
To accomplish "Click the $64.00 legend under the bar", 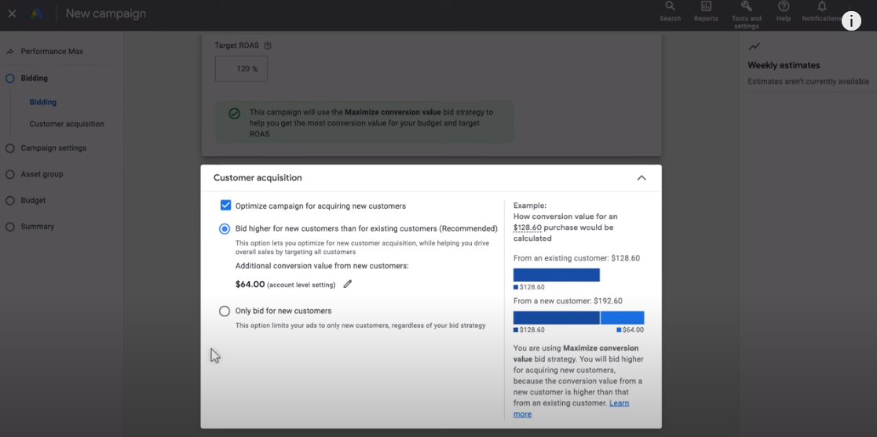I will tap(630, 330).
